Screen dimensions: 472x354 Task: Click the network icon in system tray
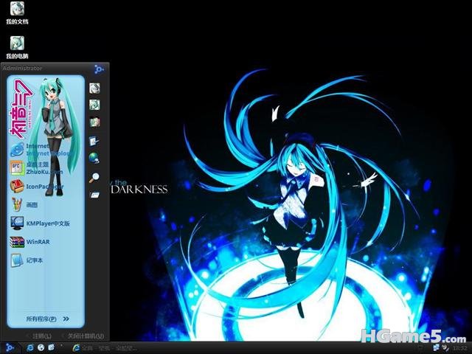(x=436, y=348)
